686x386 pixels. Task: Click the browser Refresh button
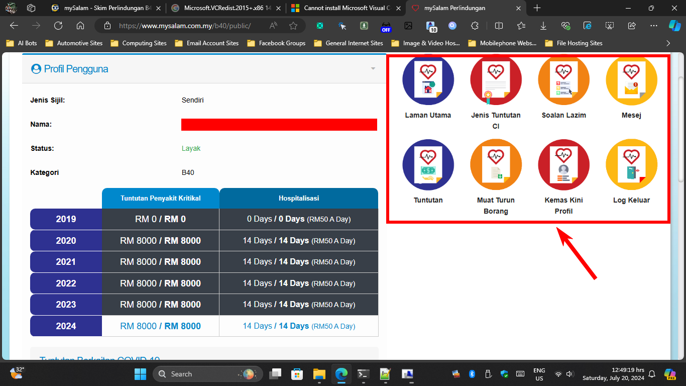tap(58, 26)
